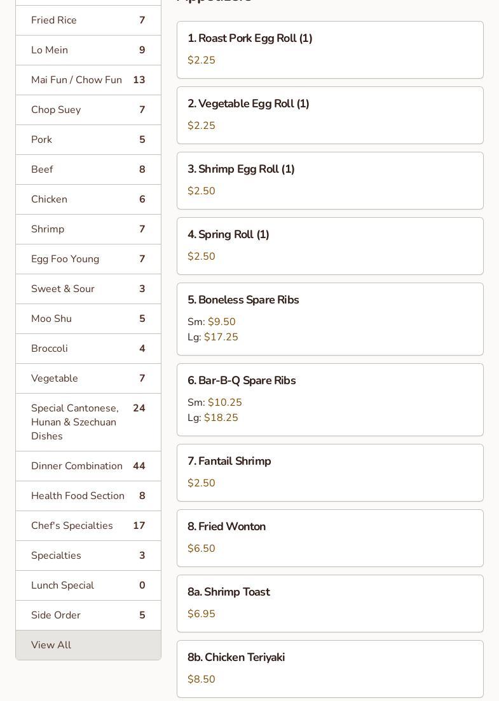Select the Vegetable Egg Roll item
Screen dimensions: 499x701
tap(330, 115)
